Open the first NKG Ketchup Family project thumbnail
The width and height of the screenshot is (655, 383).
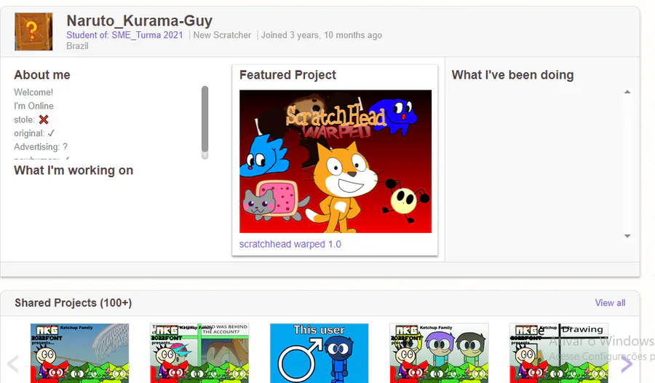click(80, 353)
